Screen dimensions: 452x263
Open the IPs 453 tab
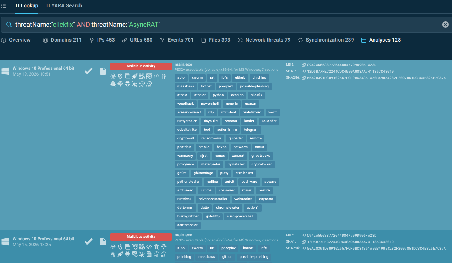(x=102, y=40)
